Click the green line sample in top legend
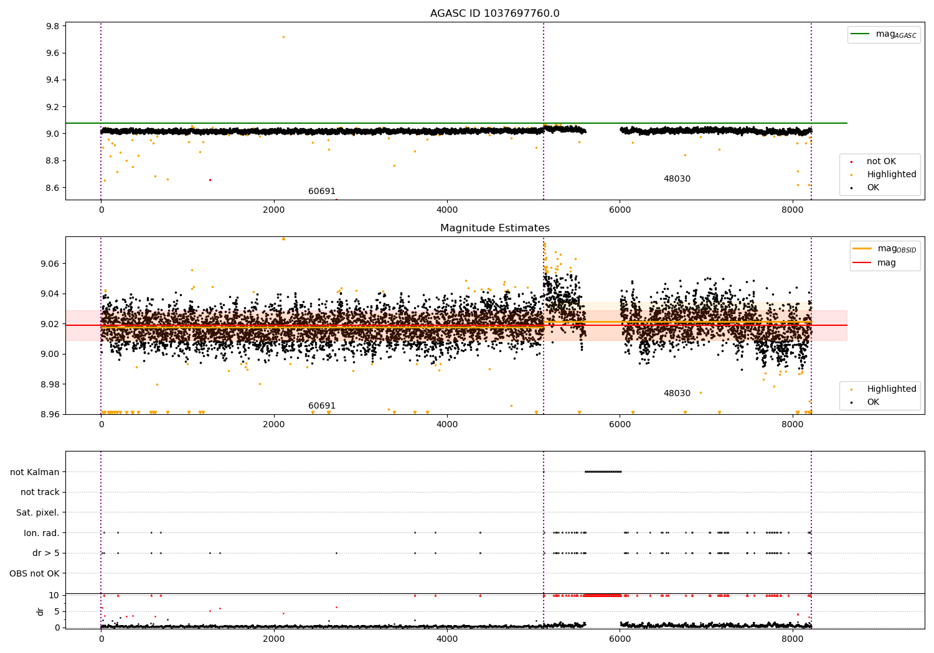 (861, 34)
